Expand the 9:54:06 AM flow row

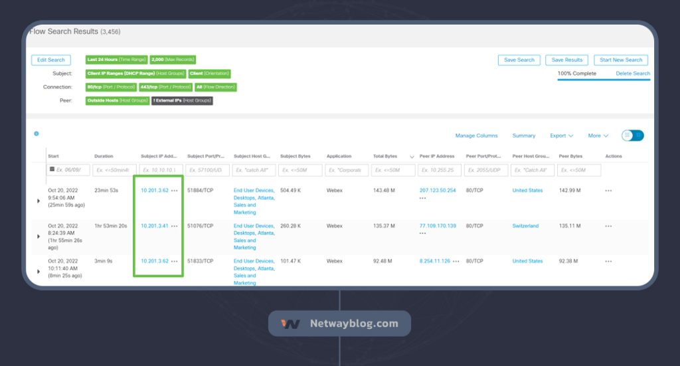38,201
